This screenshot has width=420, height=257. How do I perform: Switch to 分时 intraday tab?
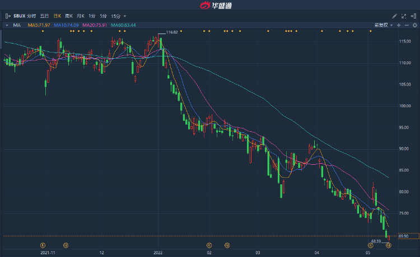pyautogui.click(x=31, y=16)
